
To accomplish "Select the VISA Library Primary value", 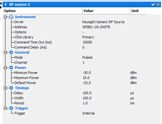I will (88, 37).
